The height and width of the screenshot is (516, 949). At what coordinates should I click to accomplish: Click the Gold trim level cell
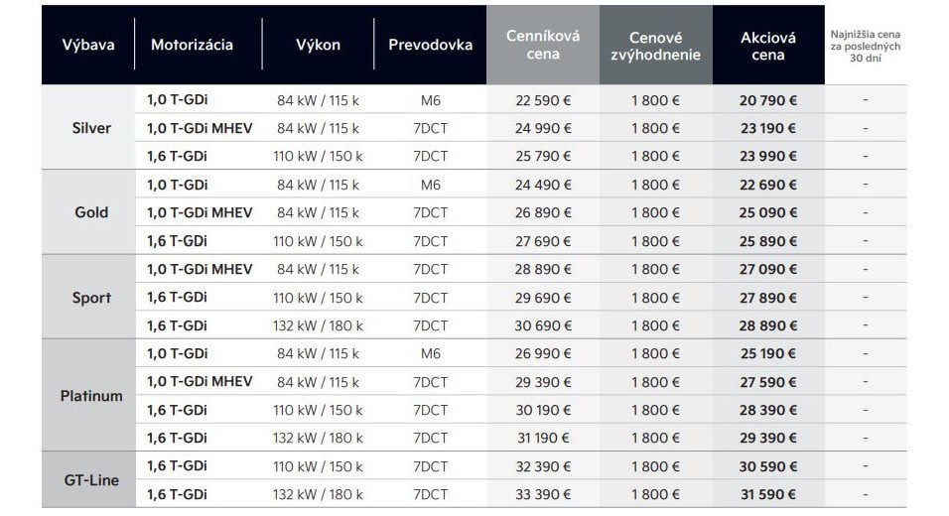point(91,212)
